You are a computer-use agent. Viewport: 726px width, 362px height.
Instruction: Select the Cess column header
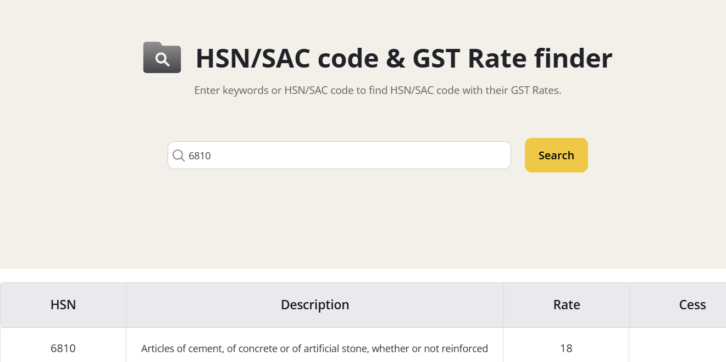692,305
